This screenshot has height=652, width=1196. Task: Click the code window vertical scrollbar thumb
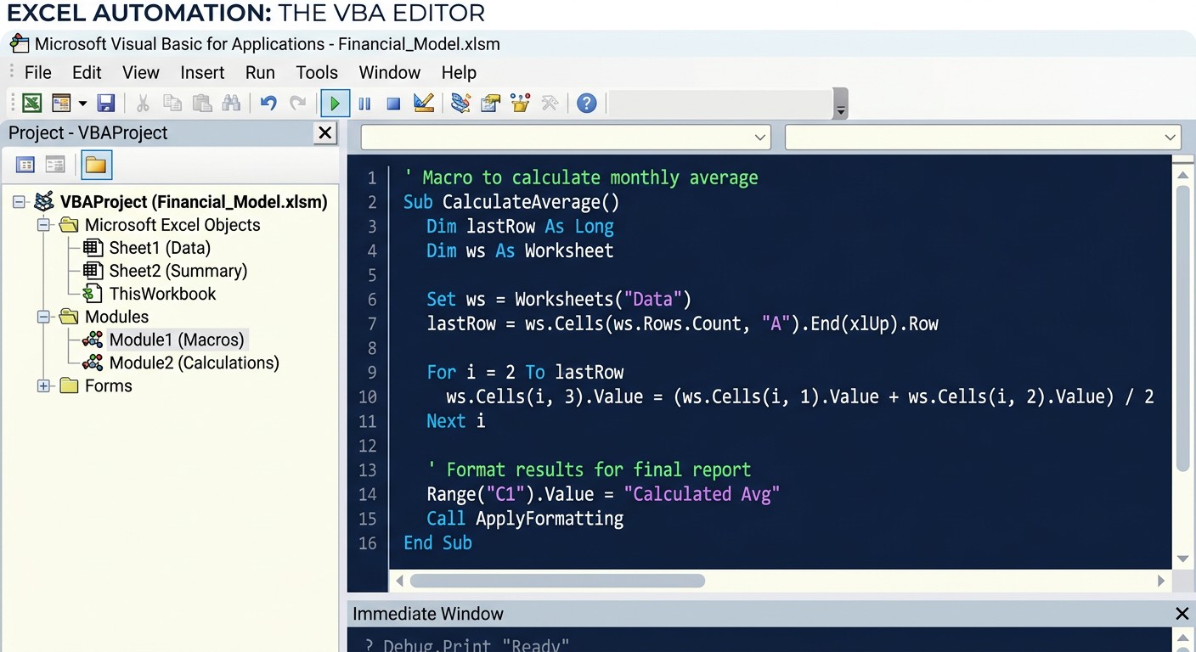1182,328
